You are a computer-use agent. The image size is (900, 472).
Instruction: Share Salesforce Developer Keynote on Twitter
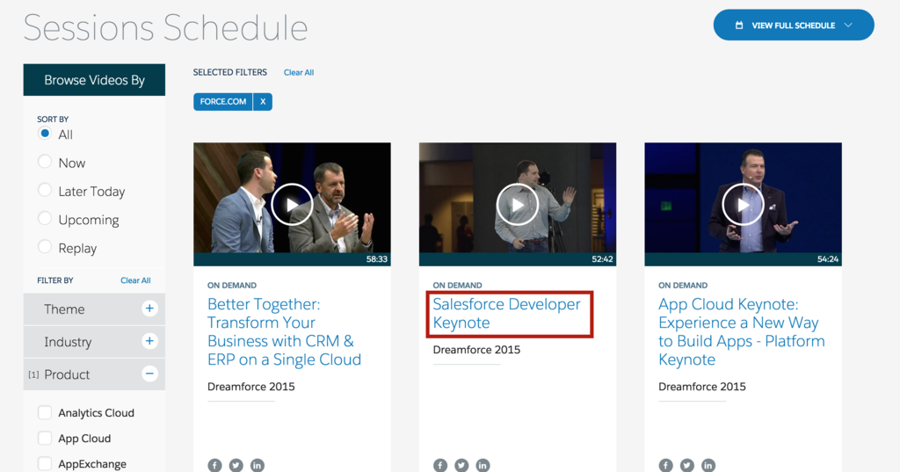point(461,465)
